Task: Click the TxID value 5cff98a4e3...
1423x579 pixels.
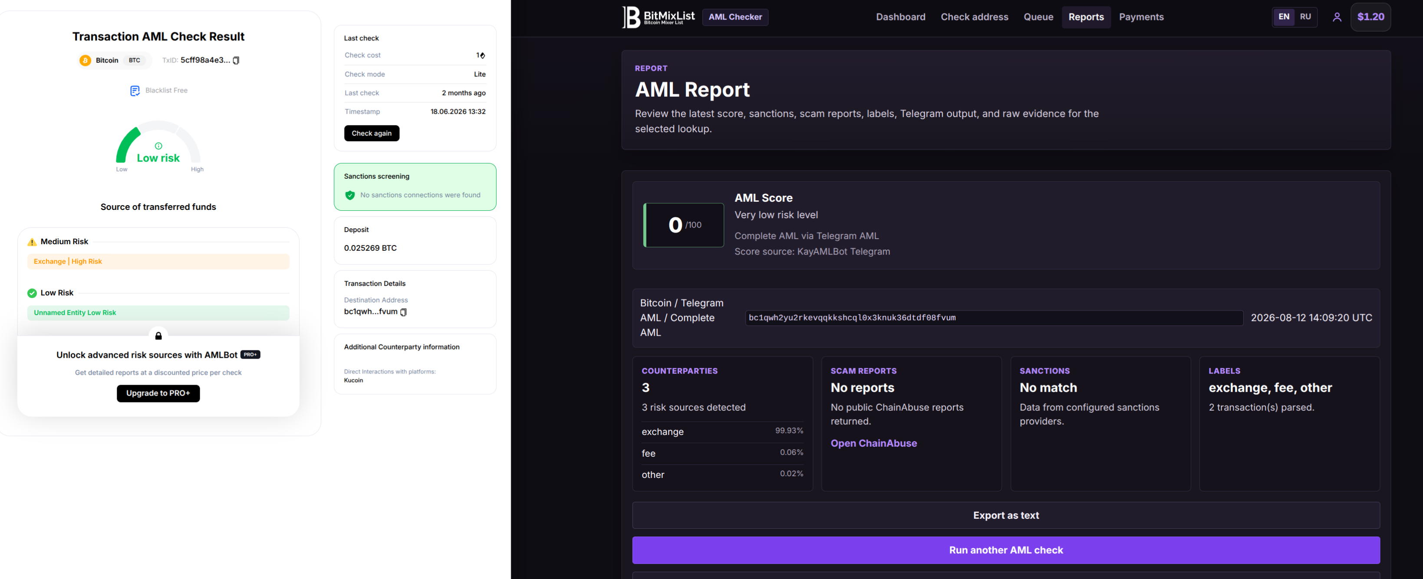Action: [205, 60]
